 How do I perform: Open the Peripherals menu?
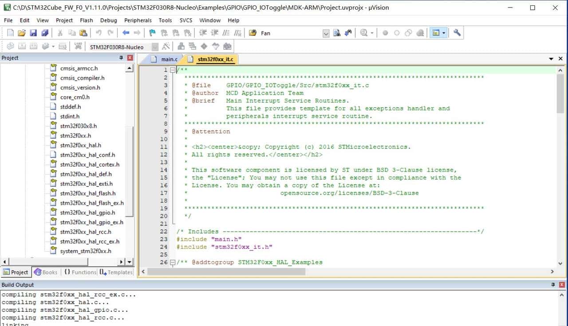pos(138,20)
